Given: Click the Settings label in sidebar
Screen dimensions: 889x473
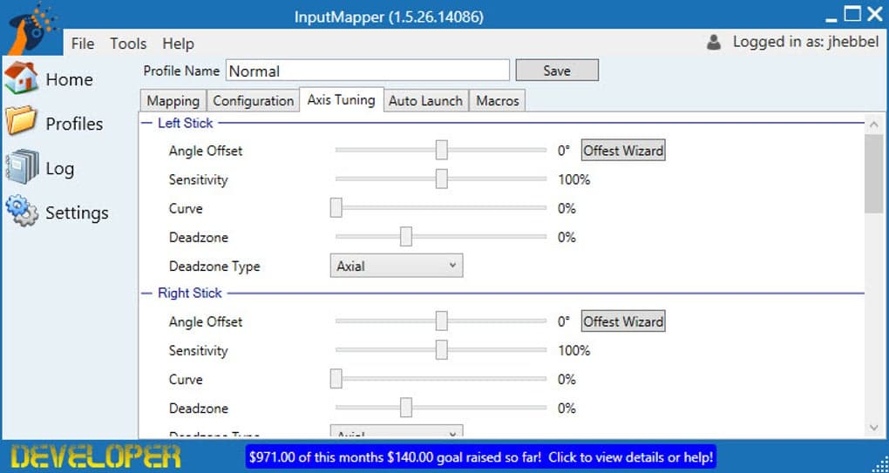Looking at the screenshot, I should 77,213.
